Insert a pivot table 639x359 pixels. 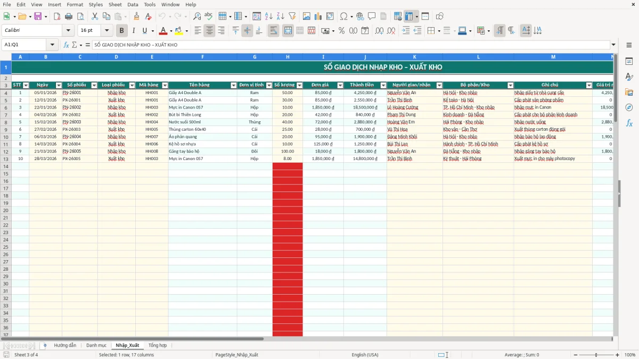point(330,16)
